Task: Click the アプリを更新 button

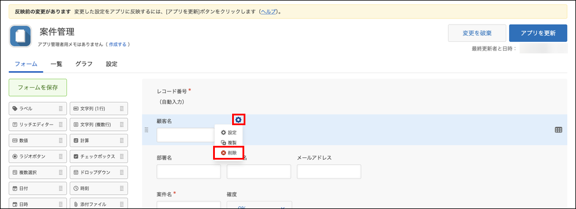Action: coord(538,33)
